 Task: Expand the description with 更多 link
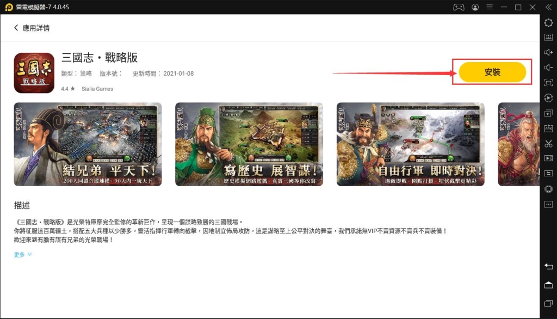pyautogui.click(x=23, y=254)
